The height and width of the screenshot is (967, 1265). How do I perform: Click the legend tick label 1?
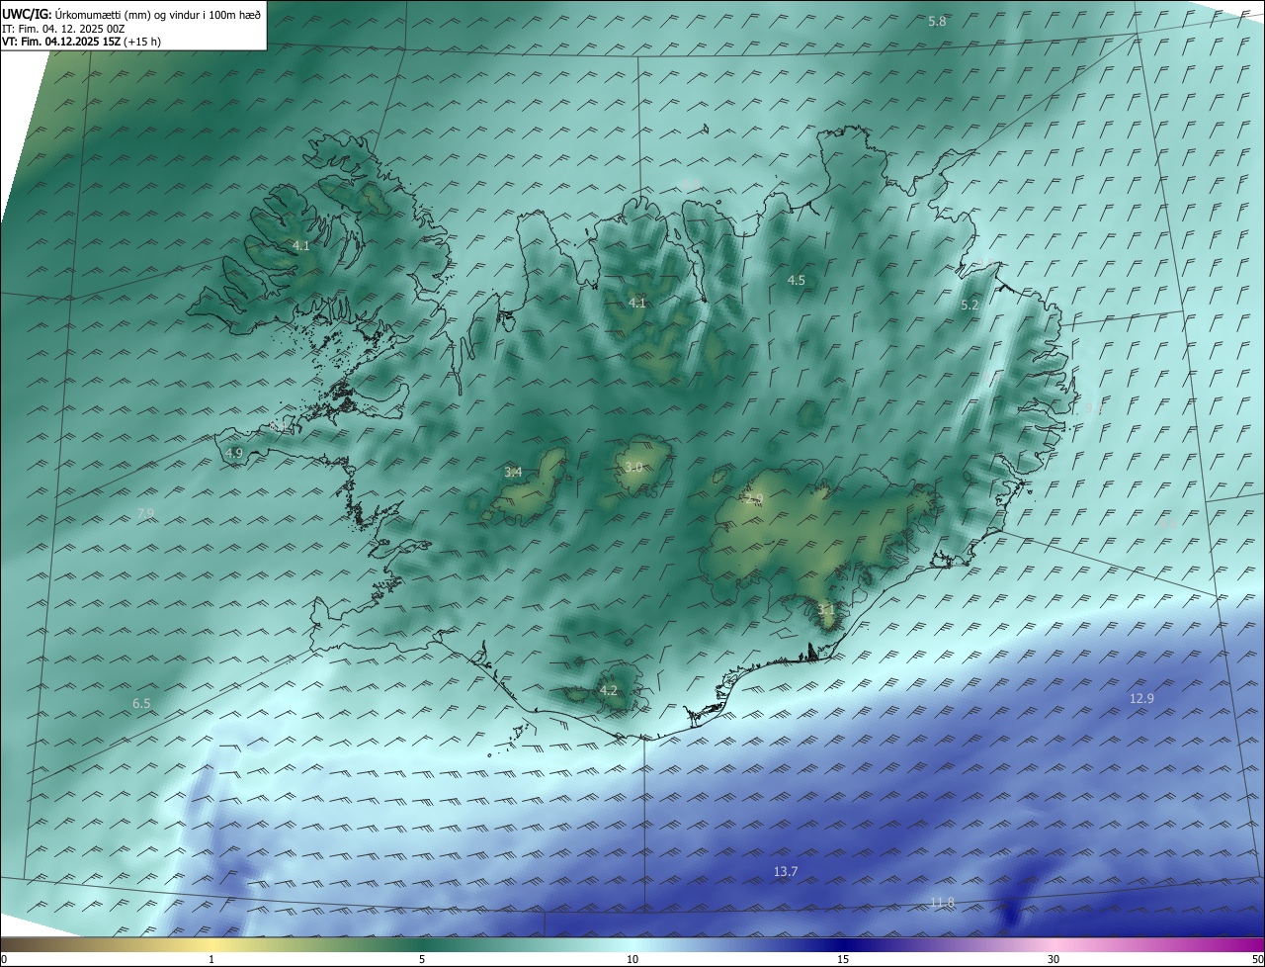click(x=211, y=959)
